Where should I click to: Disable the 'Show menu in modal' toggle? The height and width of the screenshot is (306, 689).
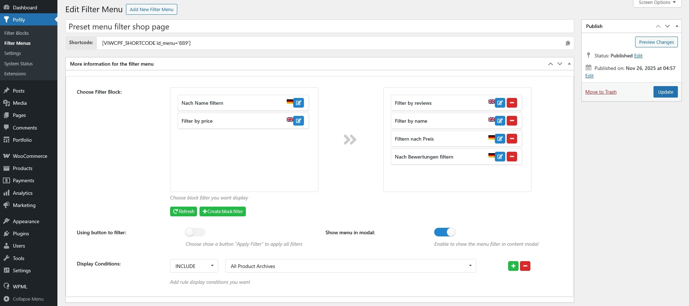(445, 232)
